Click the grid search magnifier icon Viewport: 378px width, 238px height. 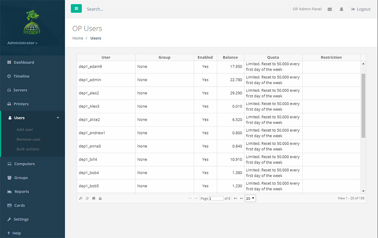coord(81,198)
